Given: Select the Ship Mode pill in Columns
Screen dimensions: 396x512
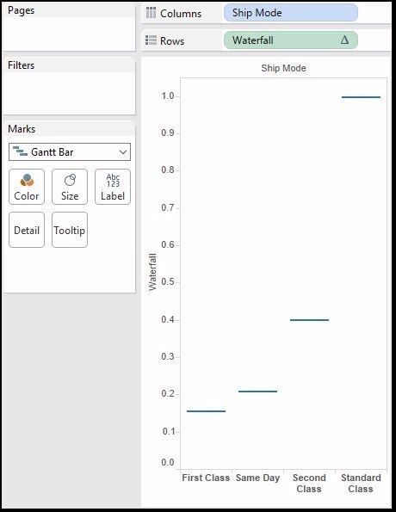Looking at the screenshot, I should (290, 13).
